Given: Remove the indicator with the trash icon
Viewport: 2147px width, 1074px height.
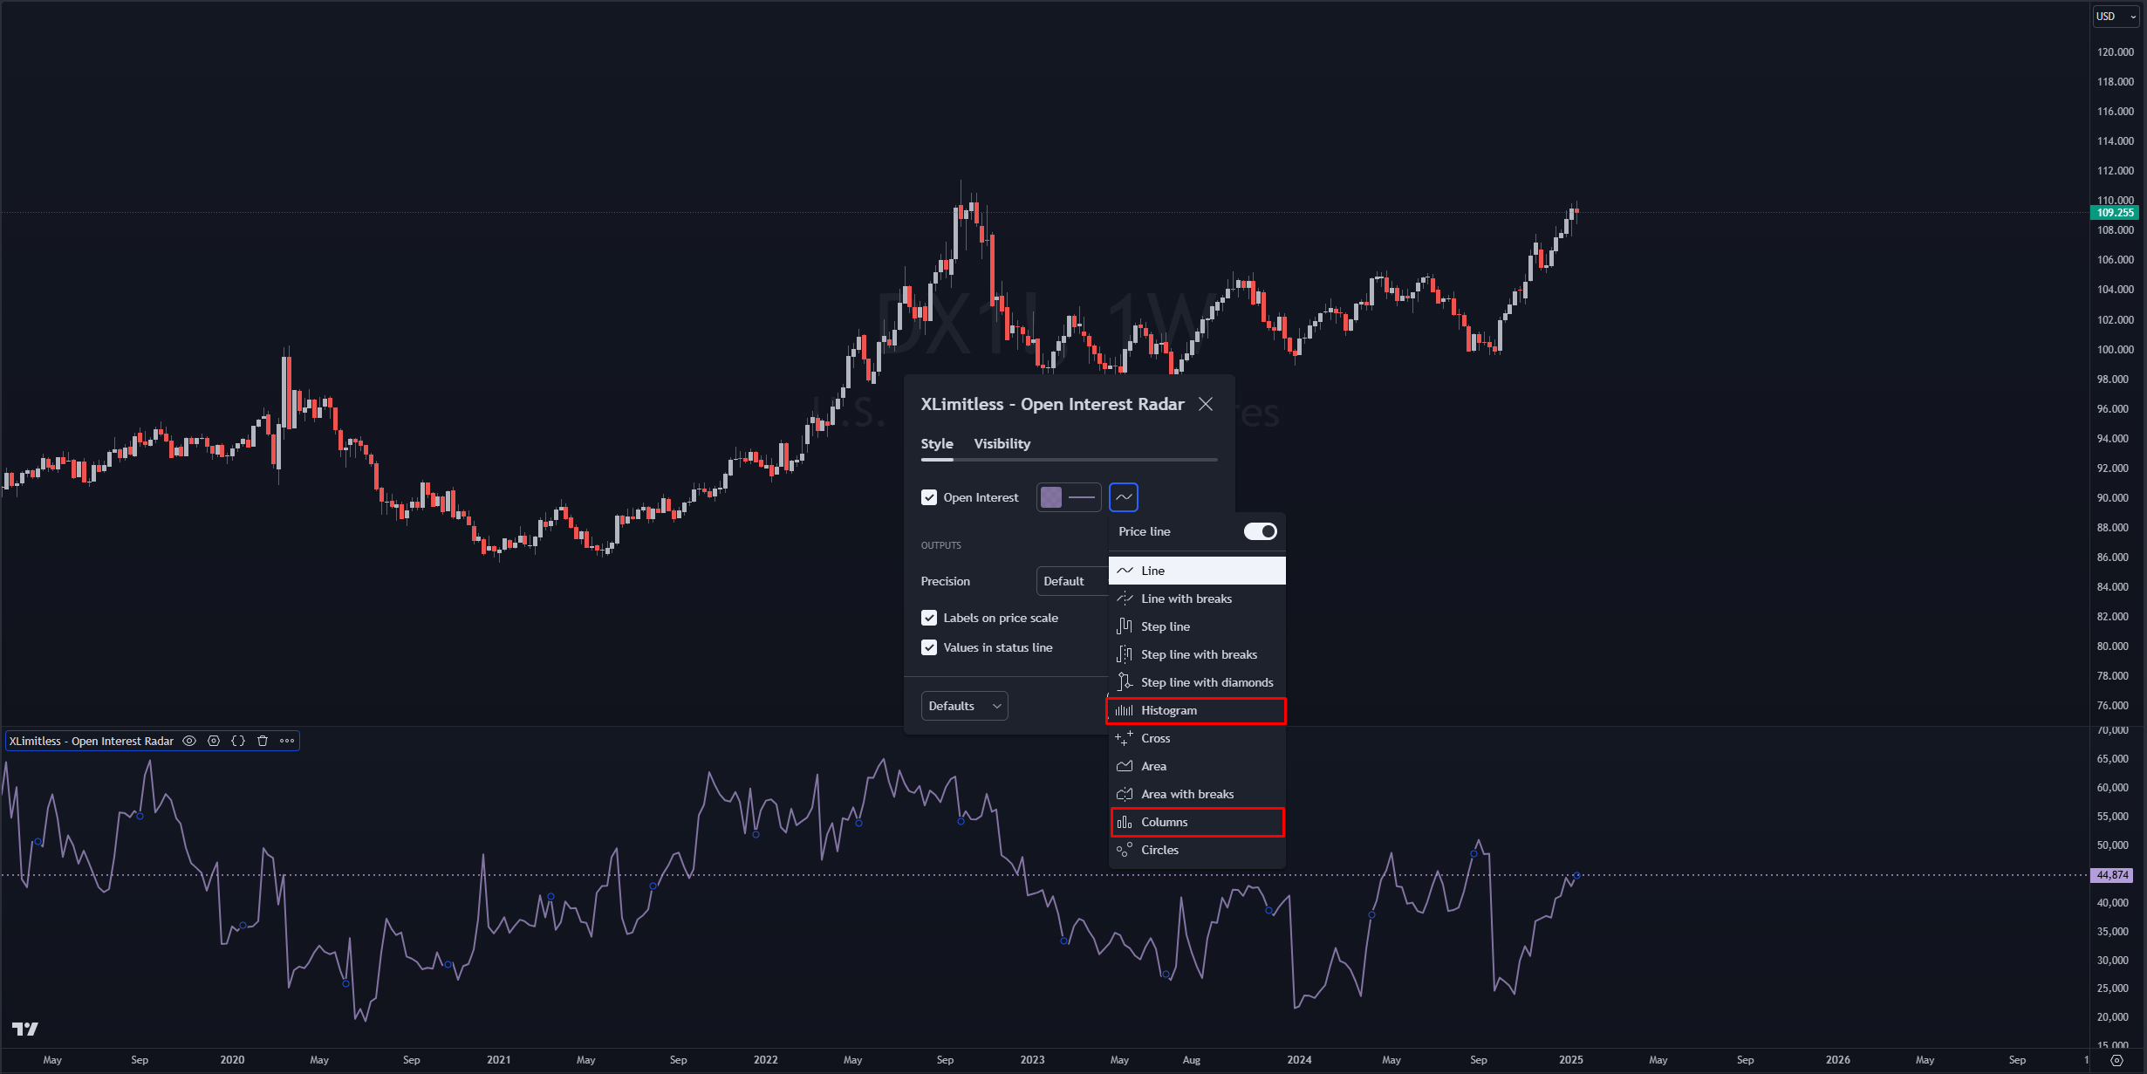Looking at the screenshot, I should click(x=263, y=741).
